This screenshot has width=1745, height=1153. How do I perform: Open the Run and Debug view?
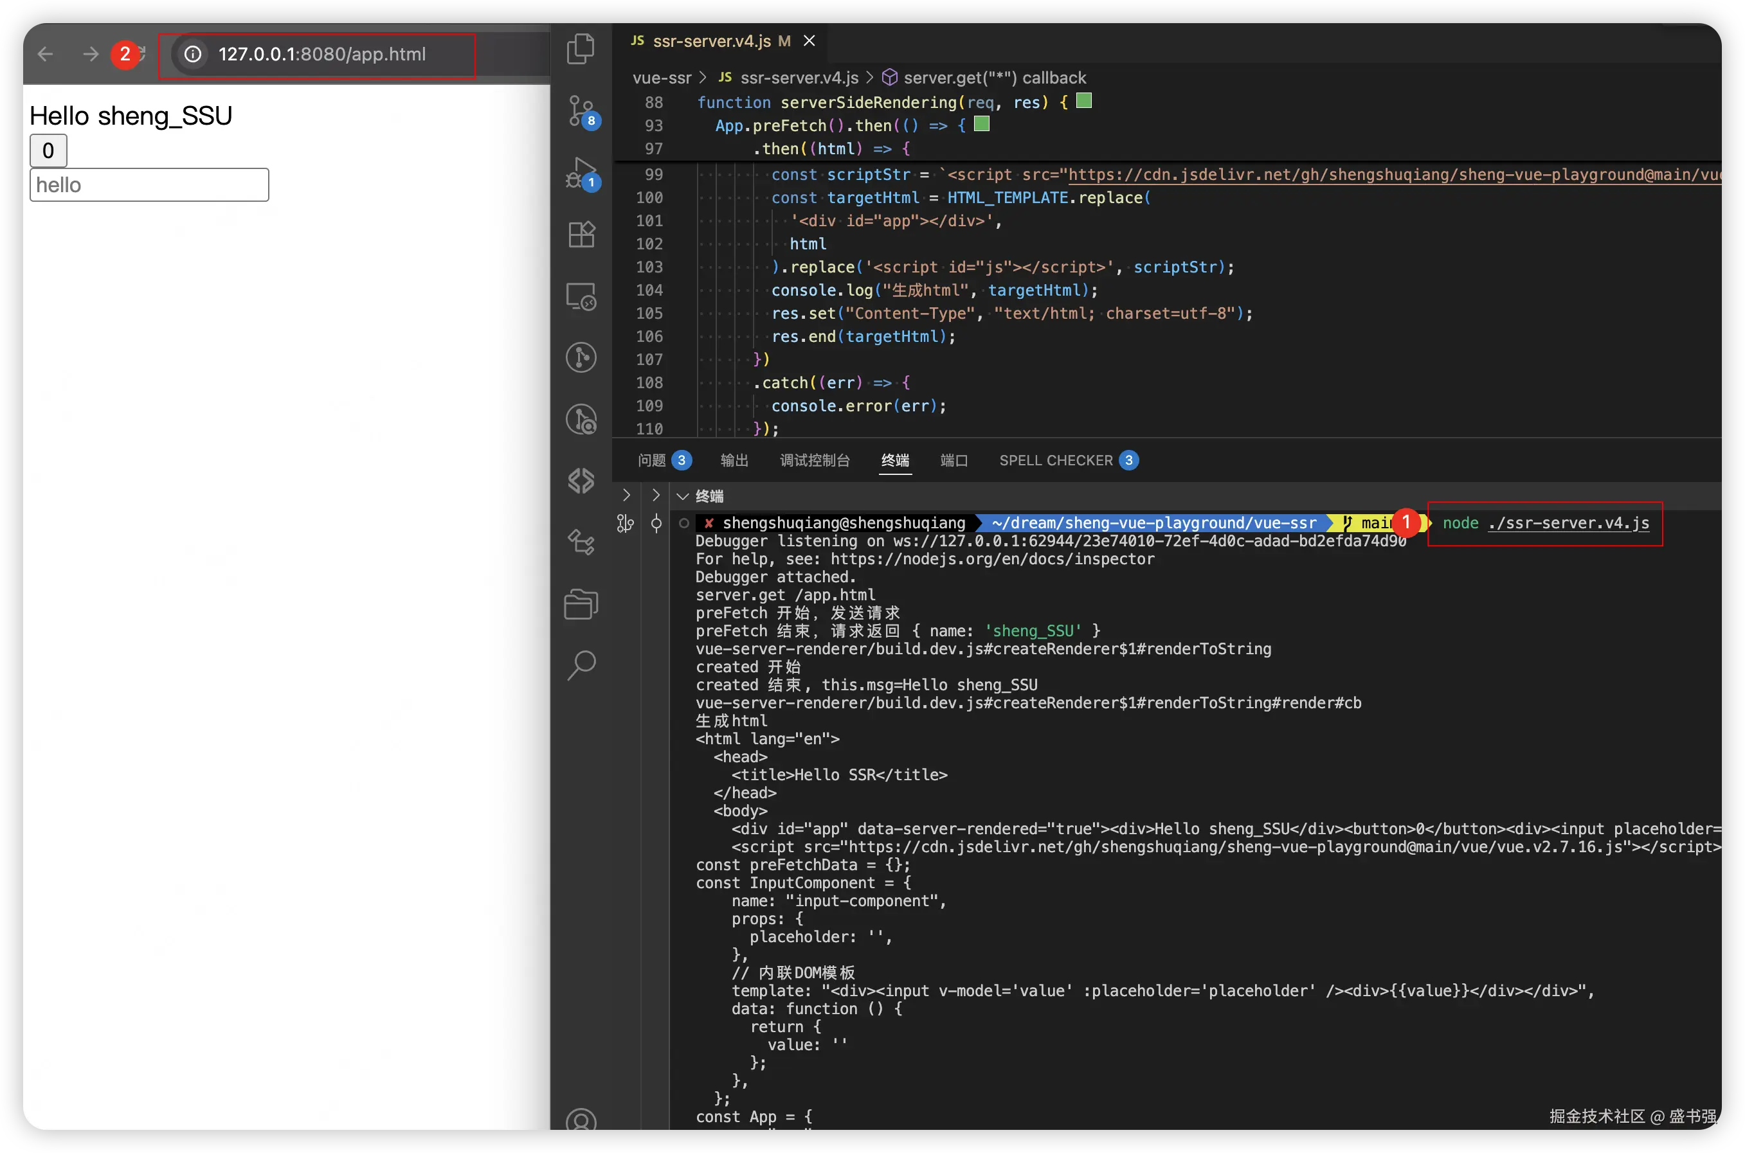coord(581,173)
